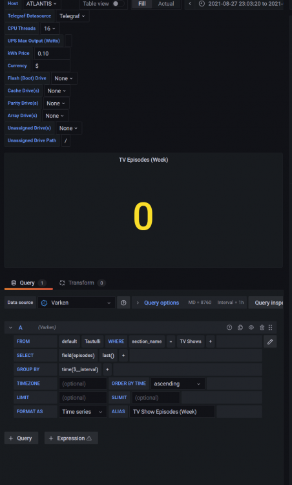Show help for query A

point(229,327)
